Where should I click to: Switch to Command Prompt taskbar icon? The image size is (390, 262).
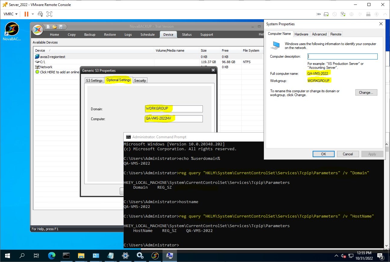[67, 256]
